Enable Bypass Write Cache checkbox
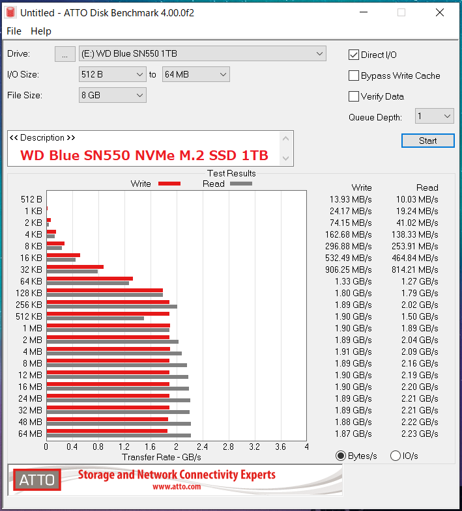462x511 pixels. pos(354,76)
